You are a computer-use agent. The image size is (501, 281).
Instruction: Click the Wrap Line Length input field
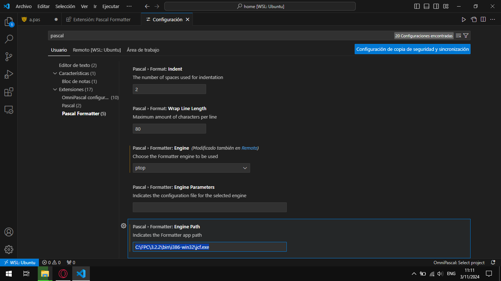(169, 129)
